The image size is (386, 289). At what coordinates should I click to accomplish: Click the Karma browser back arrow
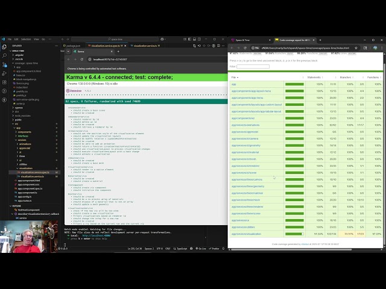tap(69, 60)
